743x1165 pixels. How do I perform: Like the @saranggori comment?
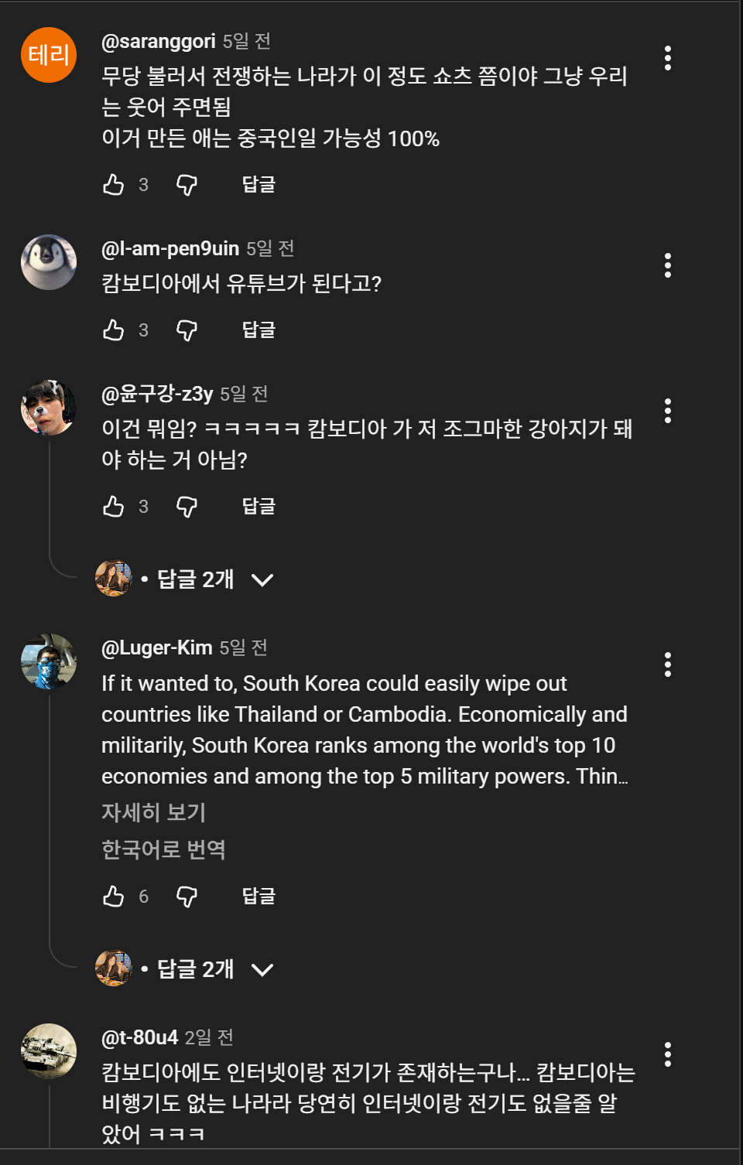pos(114,185)
